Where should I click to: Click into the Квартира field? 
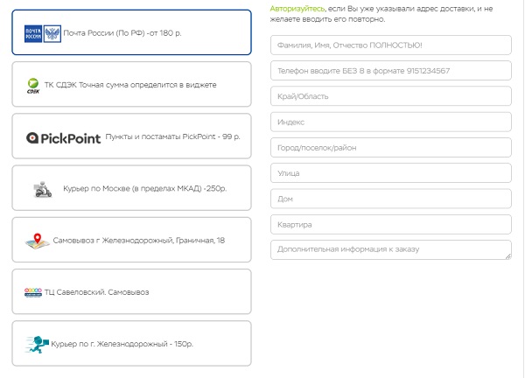pyautogui.click(x=391, y=224)
